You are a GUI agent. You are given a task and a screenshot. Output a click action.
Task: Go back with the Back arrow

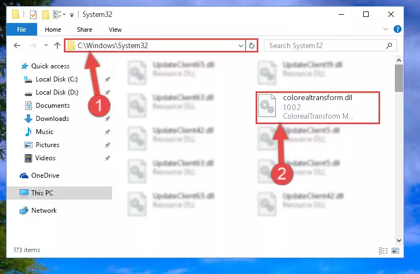[x=17, y=45]
